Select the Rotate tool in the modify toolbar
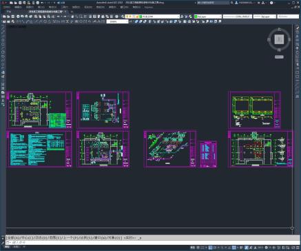The image size is (301, 251). [x=297, y=52]
